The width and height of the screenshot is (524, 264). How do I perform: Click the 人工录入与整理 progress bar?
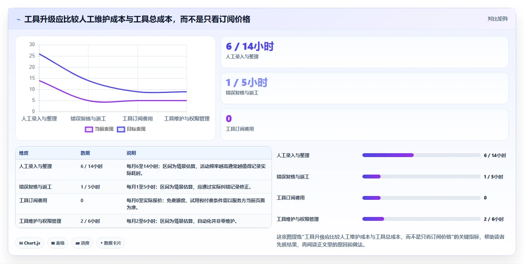pos(421,155)
